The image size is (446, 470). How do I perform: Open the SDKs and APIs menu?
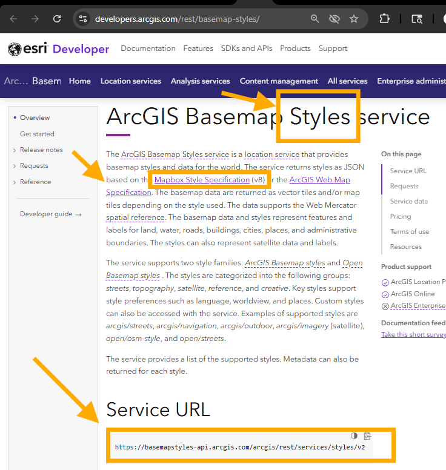(247, 48)
